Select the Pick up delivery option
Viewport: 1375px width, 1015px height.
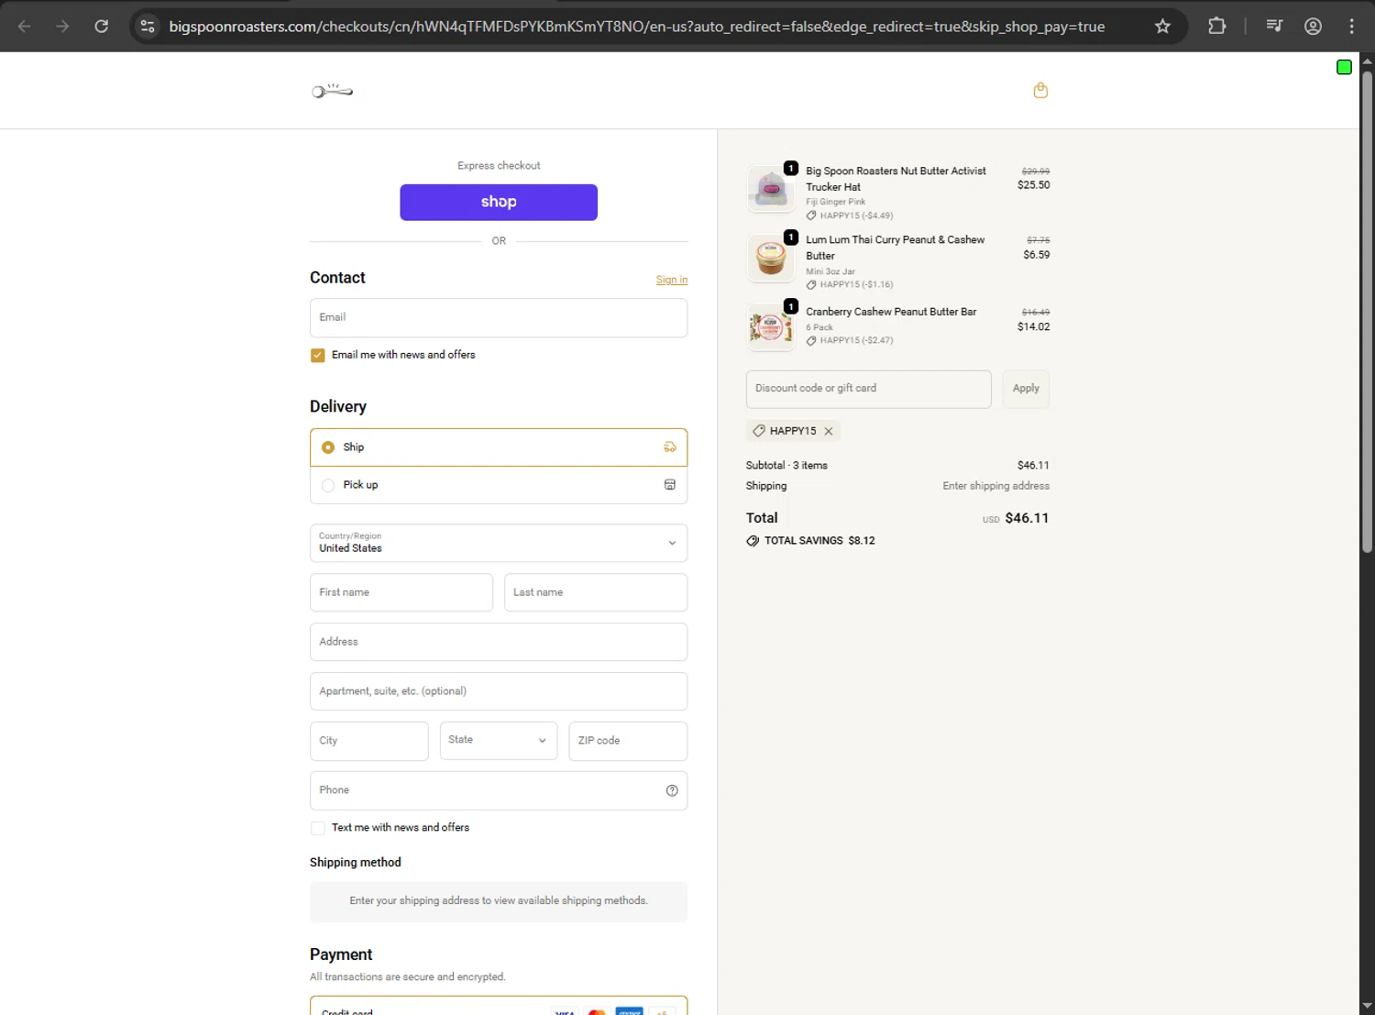(x=499, y=485)
